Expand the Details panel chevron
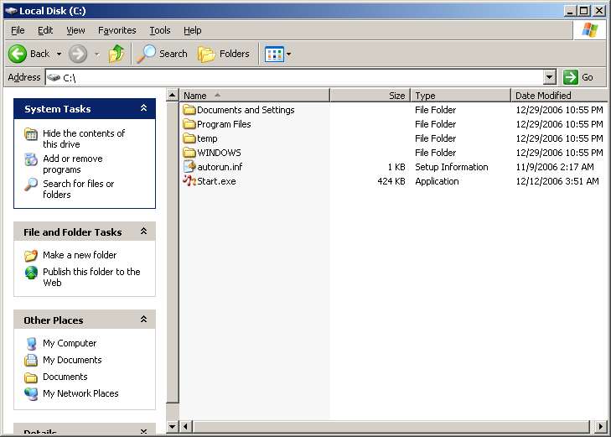Viewport: 611px width, 437px height. 143,431
